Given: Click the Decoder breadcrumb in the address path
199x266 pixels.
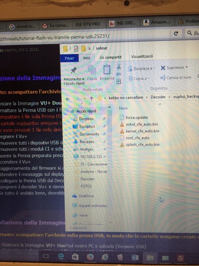Looking at the screenshot, I should pyautogui.click(x=158, y=97).
